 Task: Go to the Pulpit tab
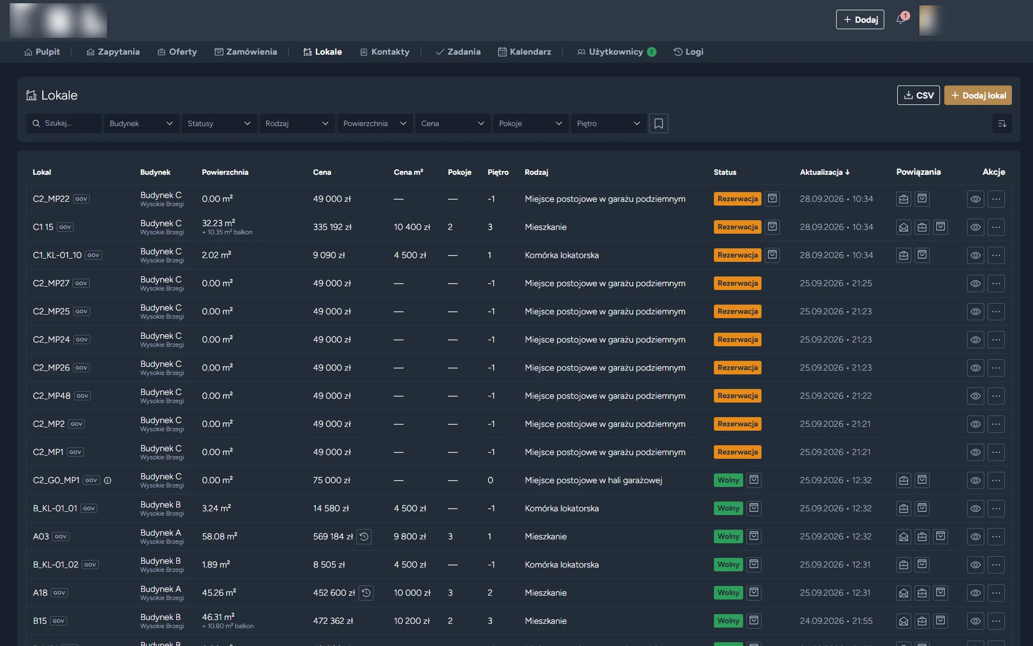(x=42, y=52)
